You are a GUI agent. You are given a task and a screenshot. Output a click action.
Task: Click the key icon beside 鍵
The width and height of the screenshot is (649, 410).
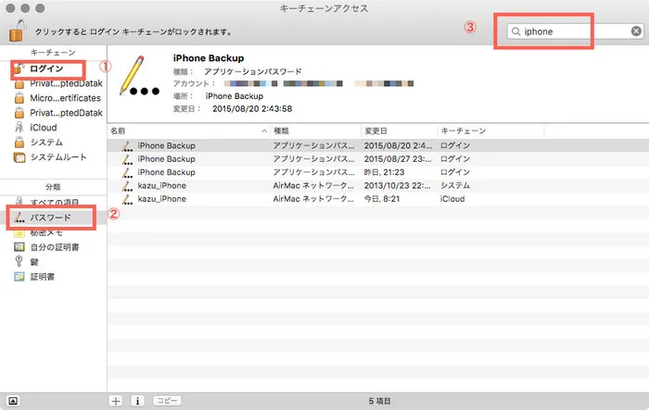pos(19,261)
